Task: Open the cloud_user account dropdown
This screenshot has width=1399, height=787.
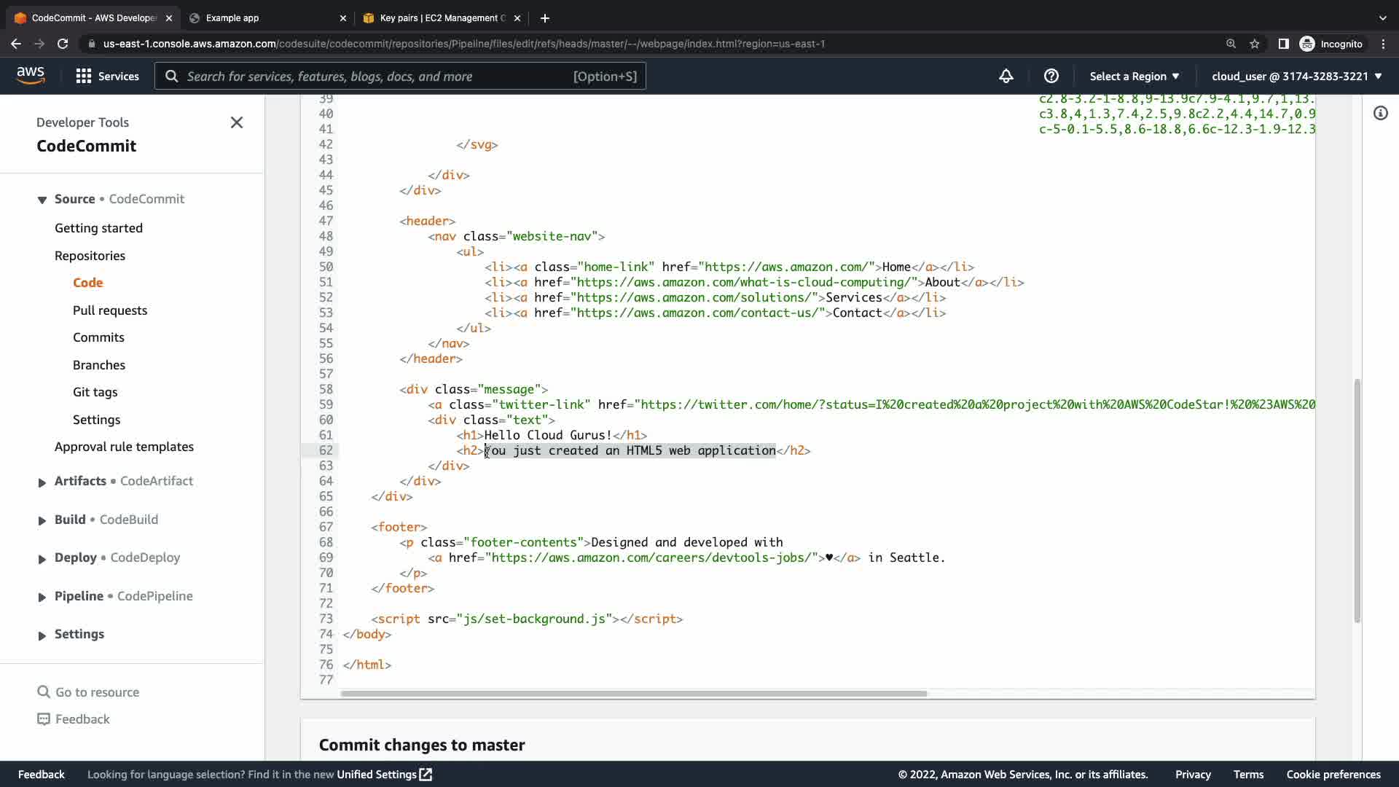Action: click(x=1296, y=77)
